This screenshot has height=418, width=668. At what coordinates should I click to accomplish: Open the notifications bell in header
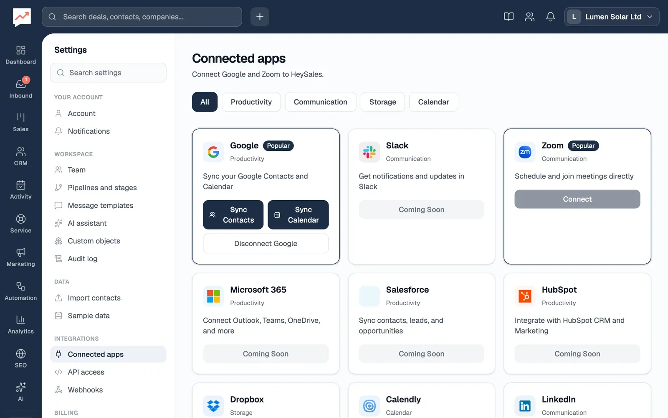pos(550,17)
